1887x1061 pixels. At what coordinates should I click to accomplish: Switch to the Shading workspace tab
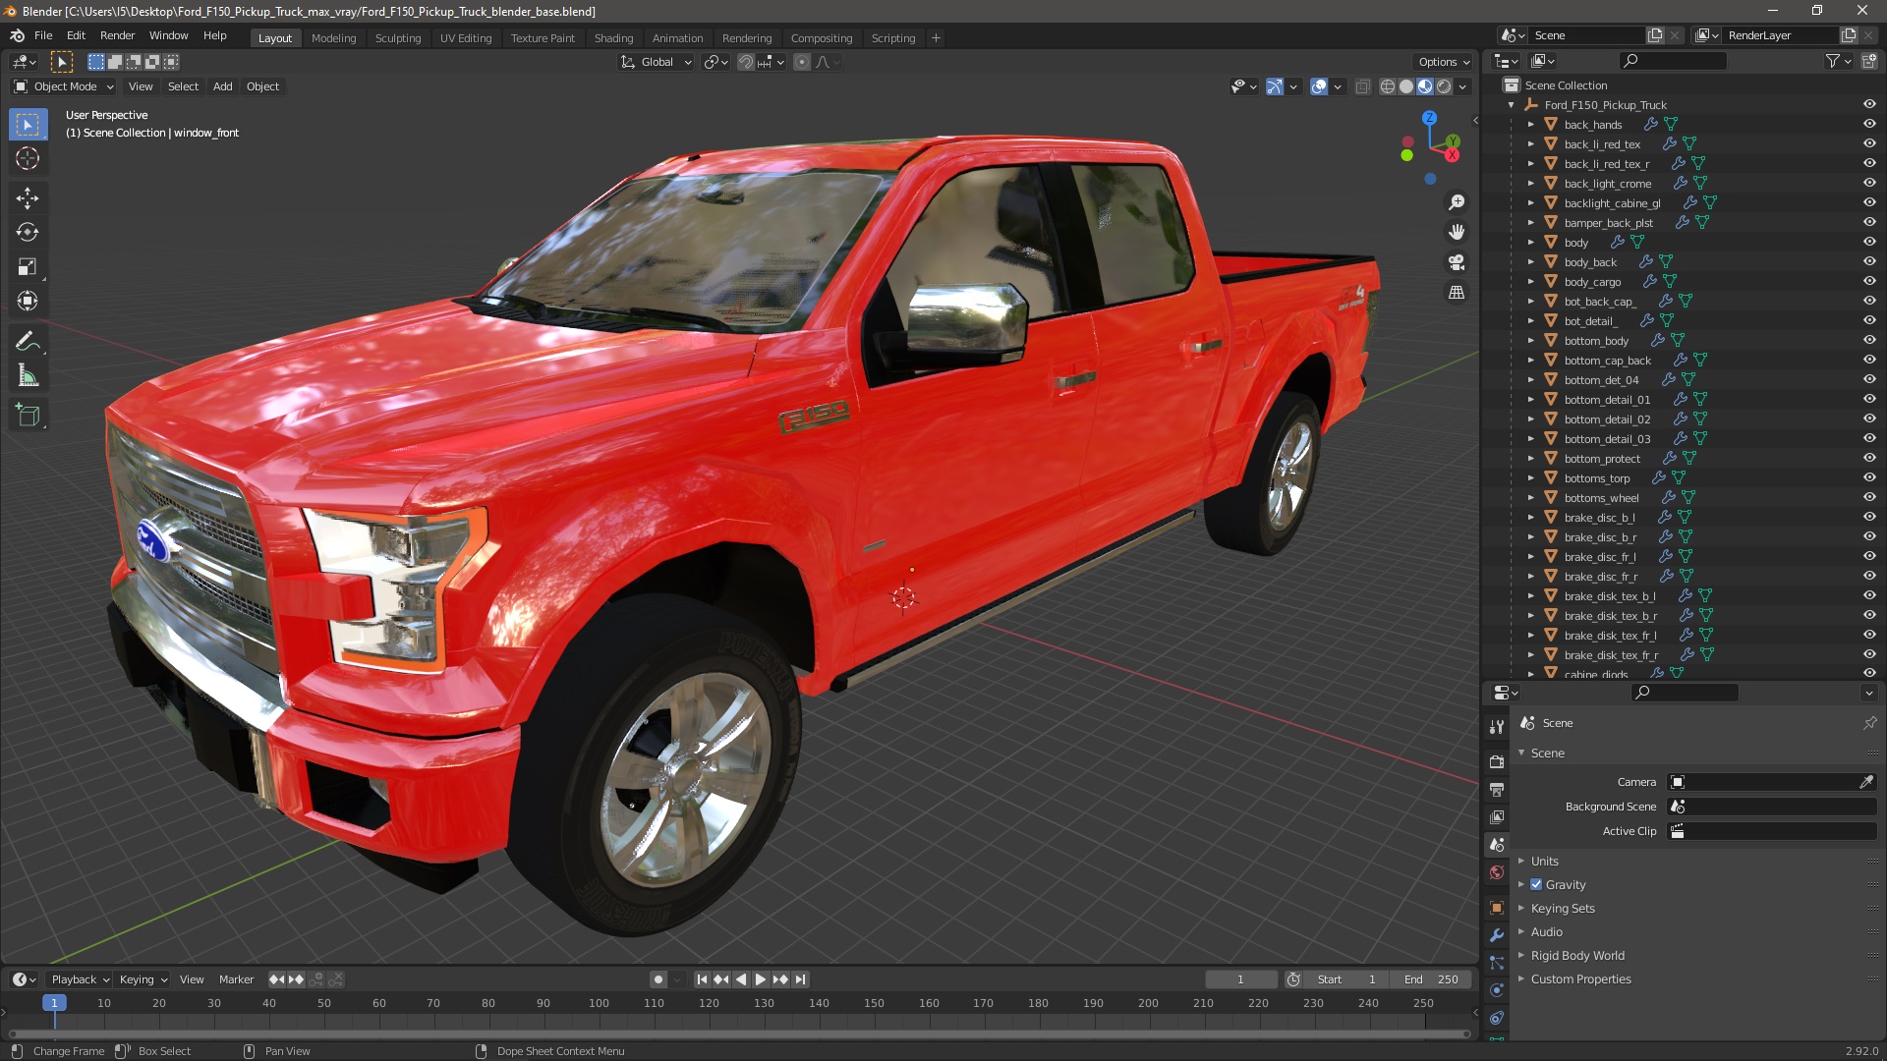pos(613,38)
